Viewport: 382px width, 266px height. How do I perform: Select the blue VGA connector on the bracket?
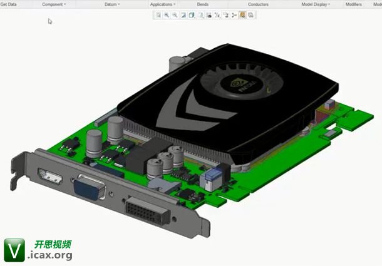(x=90, y=189)
